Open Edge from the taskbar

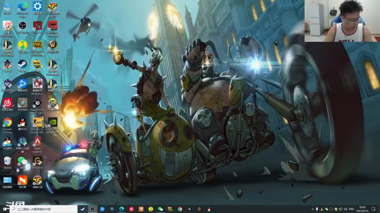tap(122, 209)
